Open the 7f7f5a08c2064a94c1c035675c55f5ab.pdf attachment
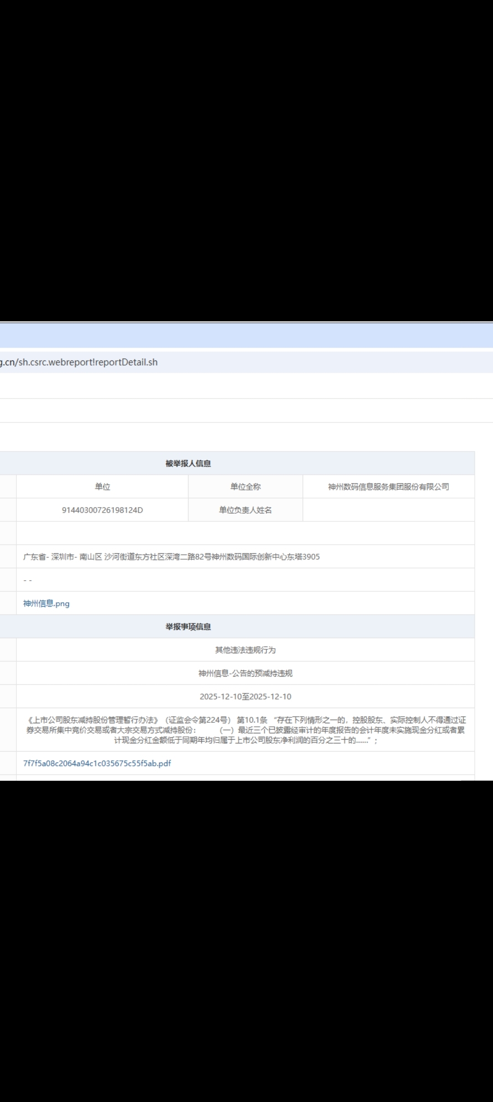493x1102 pixels. pyautogui.click(x=97, y=763)
